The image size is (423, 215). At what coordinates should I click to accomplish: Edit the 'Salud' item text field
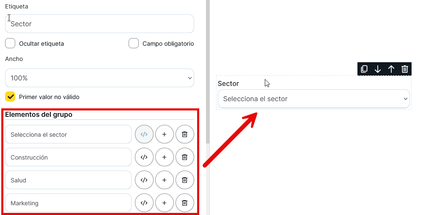click(x=68, y=180)
